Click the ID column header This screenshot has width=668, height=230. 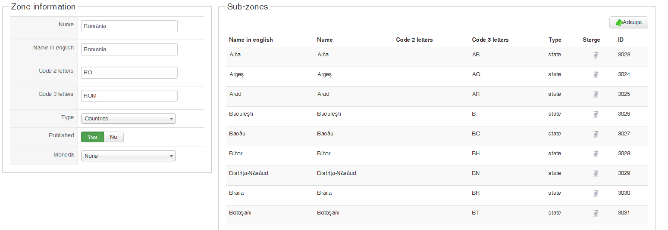pyautogui.click(x=621, y=40)
